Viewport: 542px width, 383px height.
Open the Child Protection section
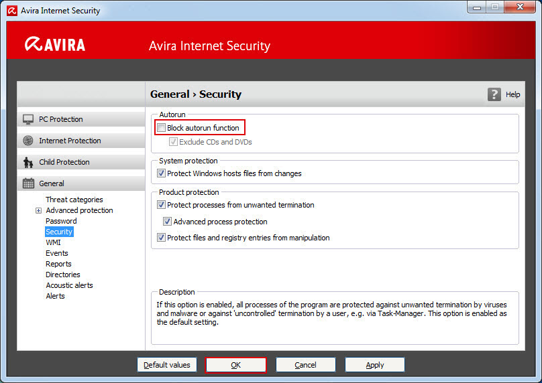81,162
